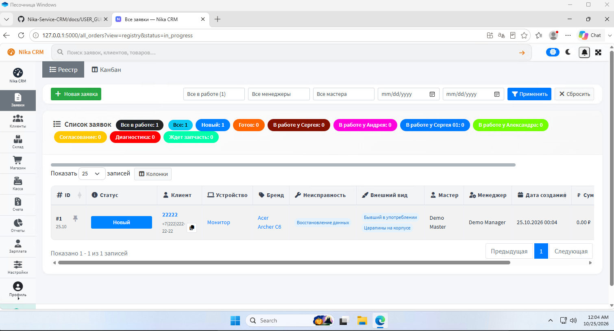Click the Новая заявка button
Screen dimensions: 614x331
pyautogui.click(x=76, y=94)
